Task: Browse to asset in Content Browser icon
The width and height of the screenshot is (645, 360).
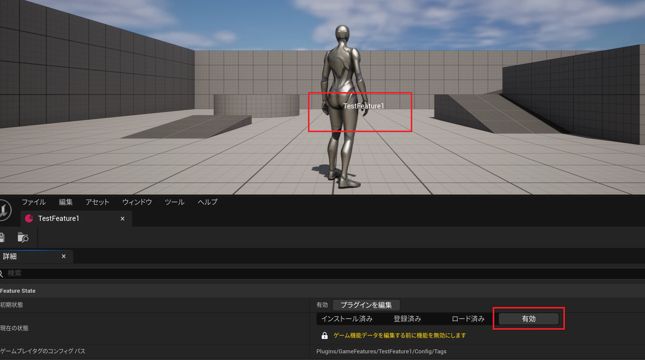Action: click(x=23, y=238)
